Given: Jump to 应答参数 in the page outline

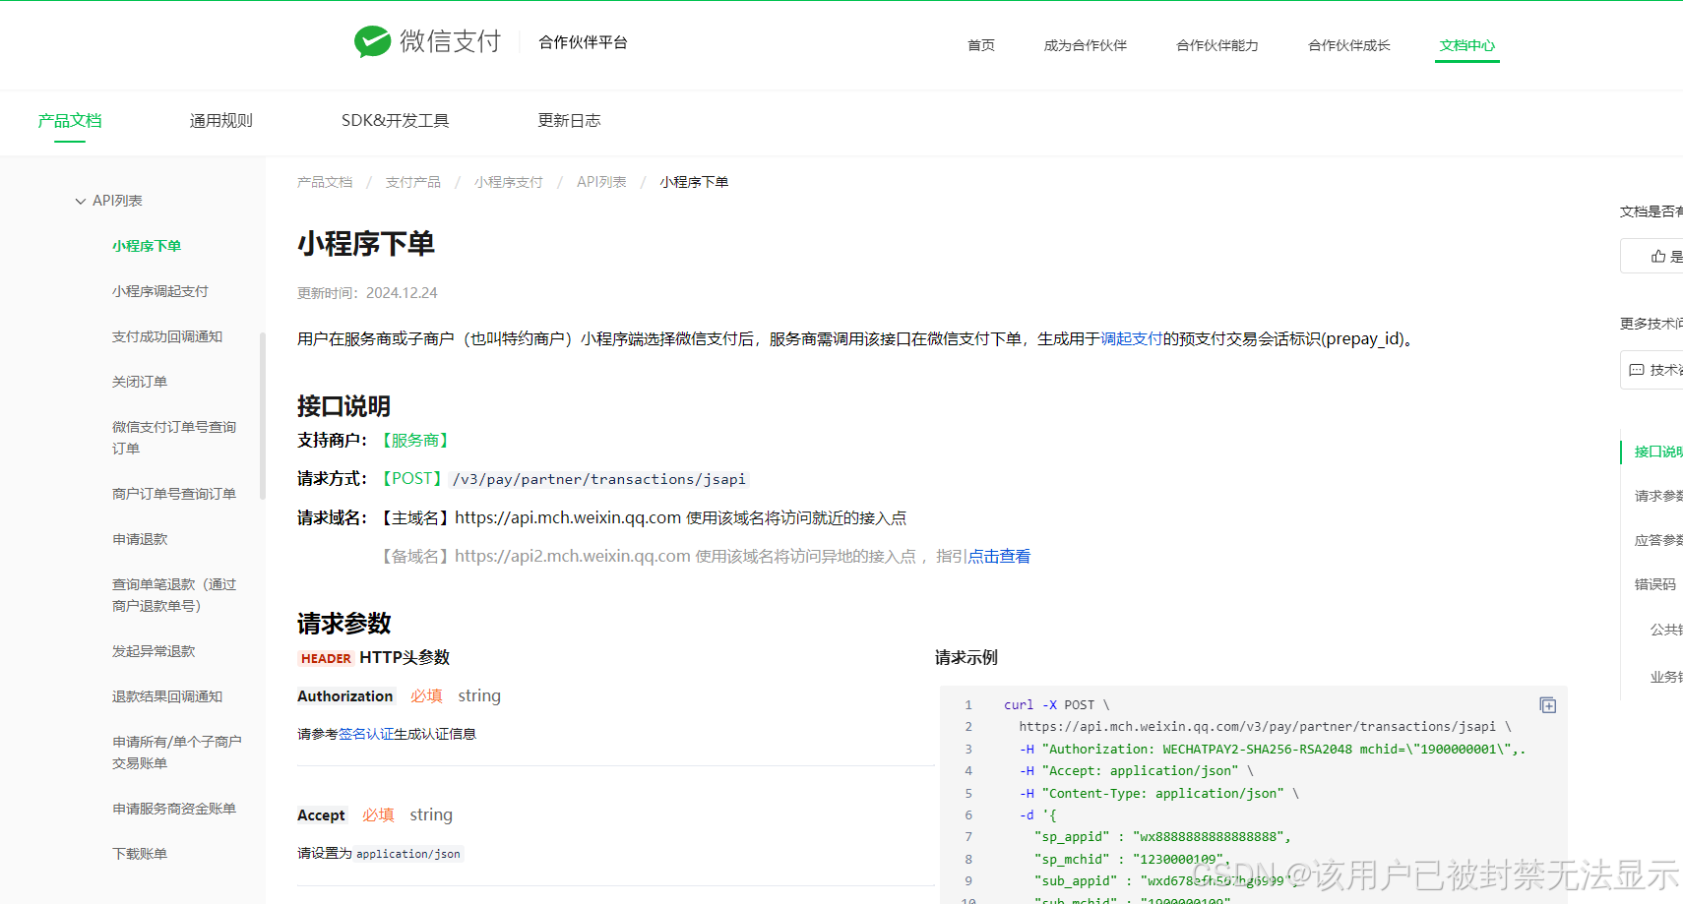Looking at the screenshot, I should click(x=1657, y=540).
